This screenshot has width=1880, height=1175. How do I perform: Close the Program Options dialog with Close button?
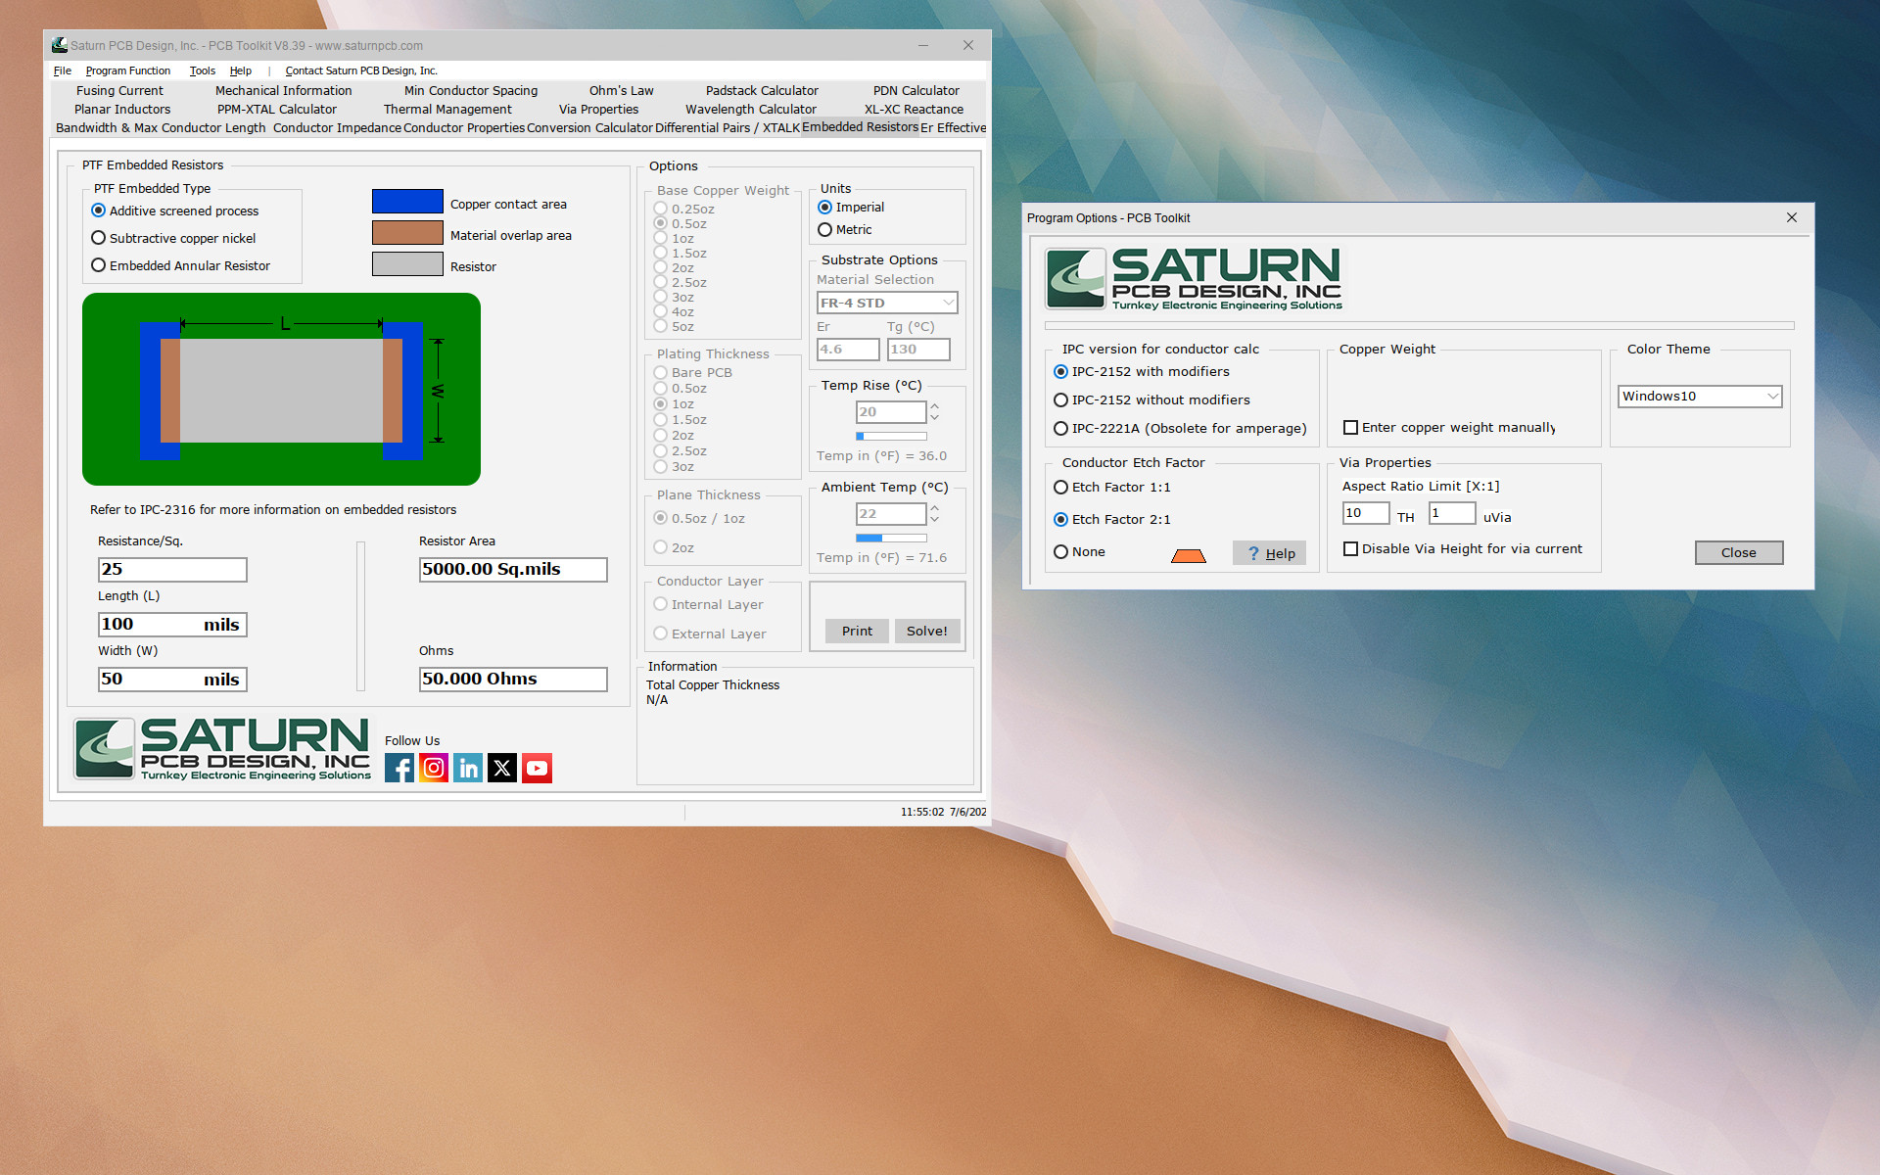[x=1738, y=552]
